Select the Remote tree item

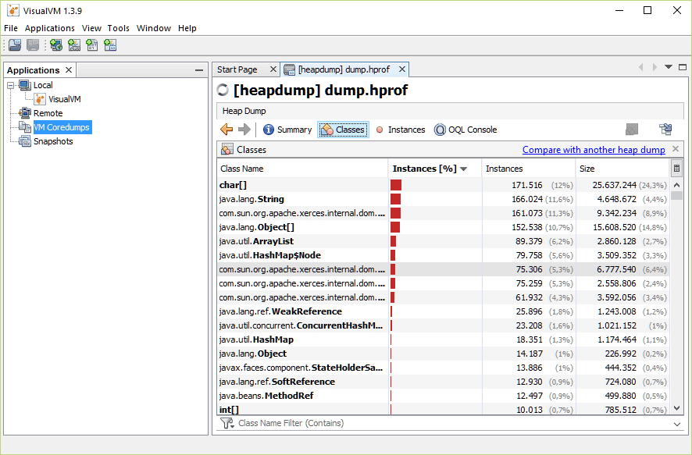click(x=48, y=113)
